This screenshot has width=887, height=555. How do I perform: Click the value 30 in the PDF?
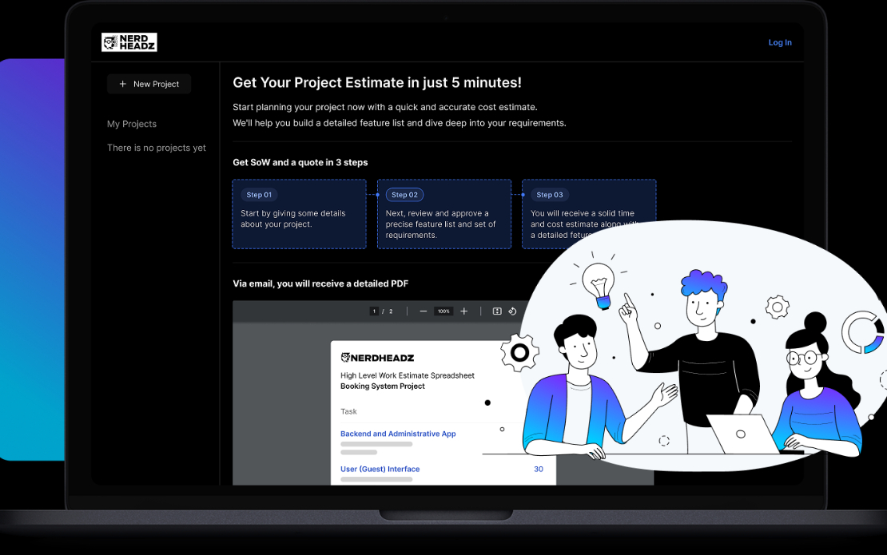click(x=539, y=469)
